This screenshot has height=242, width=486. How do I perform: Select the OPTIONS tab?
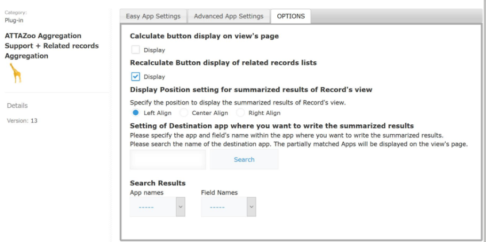pyautogui.click(x=290, y=16)
